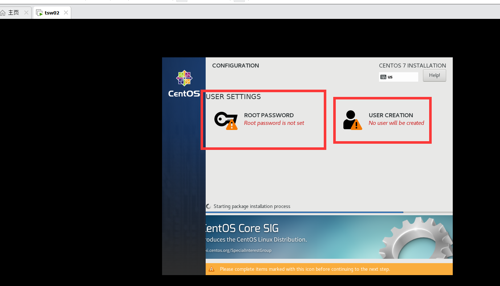This screenshot has height=286, width=500.
Task: Close the tsw02 tab
Action: coord(66,13)
